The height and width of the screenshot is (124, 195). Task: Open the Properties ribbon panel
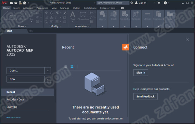[x=125, y=19]
